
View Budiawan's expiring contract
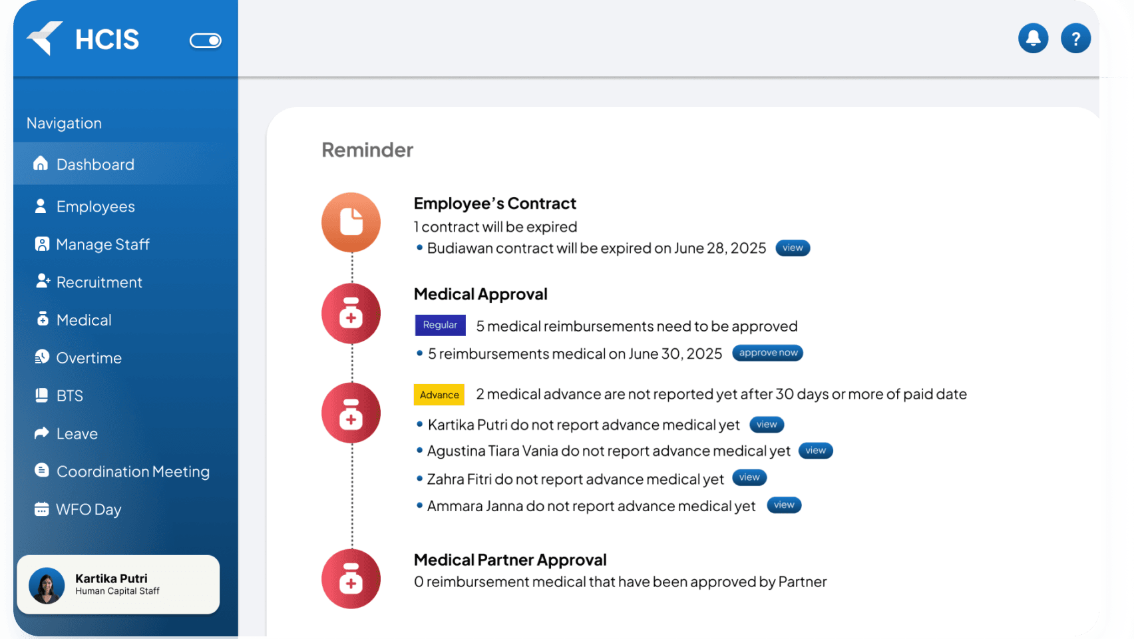792,248
